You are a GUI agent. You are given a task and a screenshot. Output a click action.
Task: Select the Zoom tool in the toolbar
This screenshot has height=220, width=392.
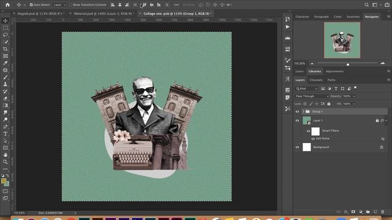pos(6,162)
